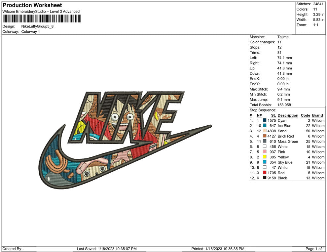Click the height value '3.29 in'
Viewport: 327px width, 252px height.
click(x=318, y=15)
